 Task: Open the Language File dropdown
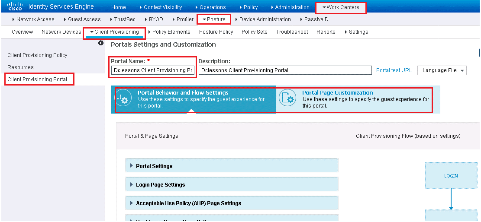(x=442, y=70)
